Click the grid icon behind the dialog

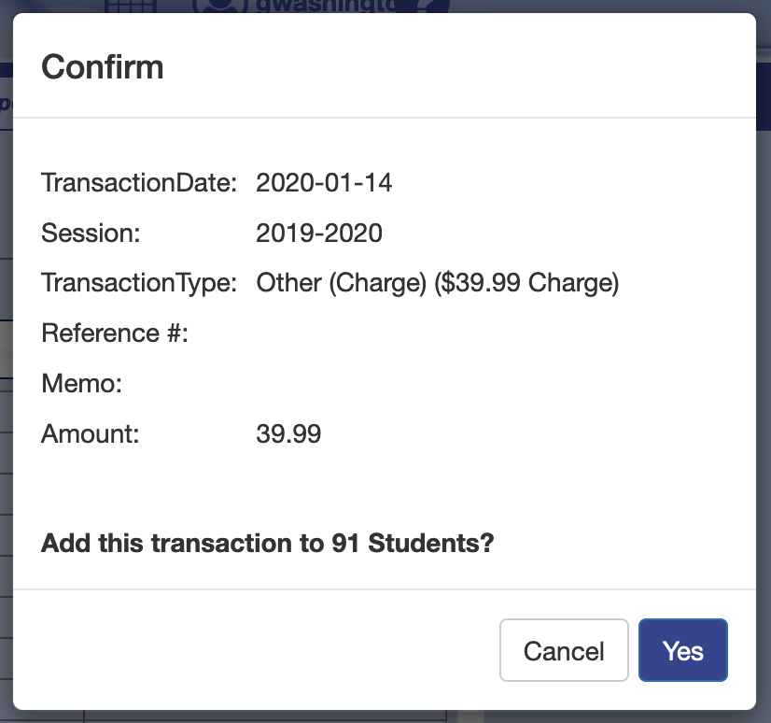130,5
